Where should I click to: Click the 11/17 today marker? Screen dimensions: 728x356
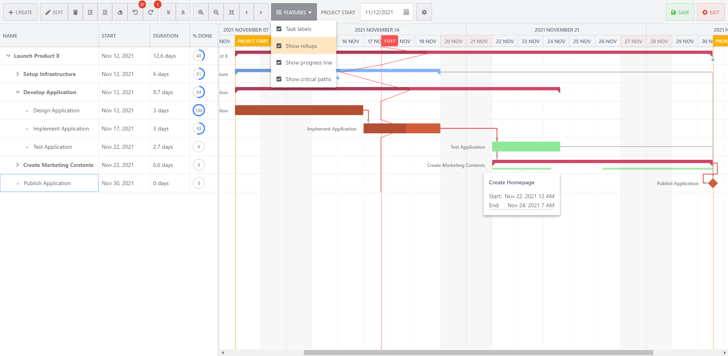click(x=390, y=41)
